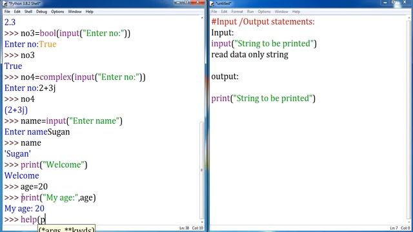The height and width of the screenshot is (232, 413).
Task: Open Run menu in untitled editor
Action: (x=250, y=12)
